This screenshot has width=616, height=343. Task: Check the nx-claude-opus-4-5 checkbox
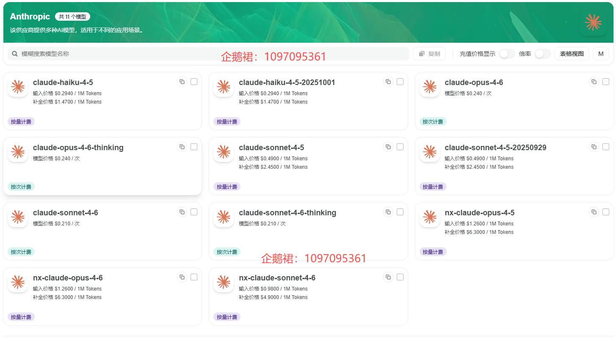point(606,212)
